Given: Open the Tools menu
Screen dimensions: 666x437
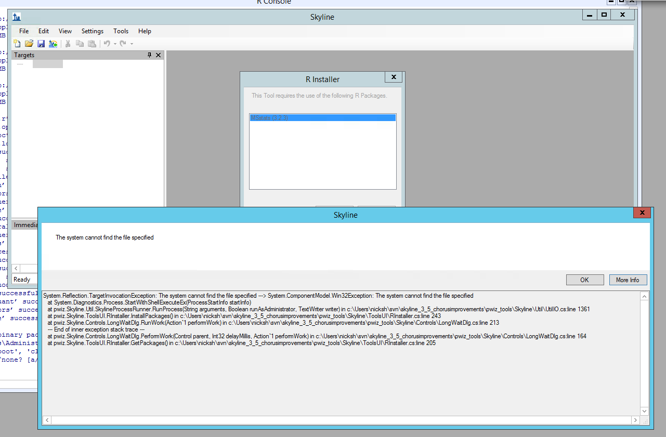Looking at the screenshot, I should coord(121,31).
